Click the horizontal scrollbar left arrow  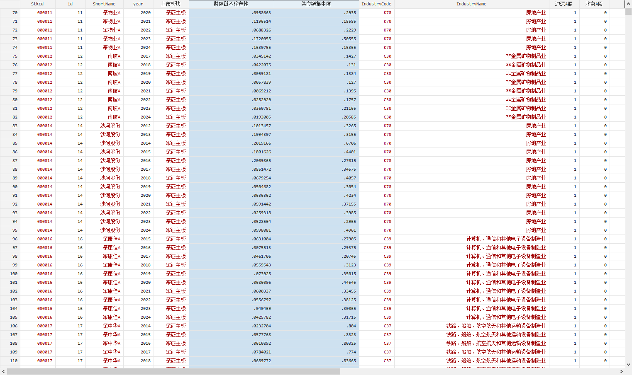tap(3, 372)
